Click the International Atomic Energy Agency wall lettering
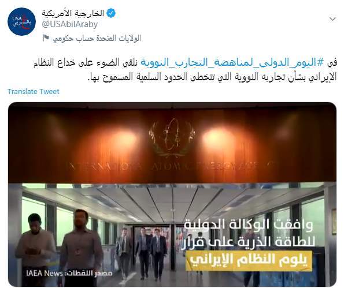The width and height of the screenshot is (348, 288). [172, 167]
